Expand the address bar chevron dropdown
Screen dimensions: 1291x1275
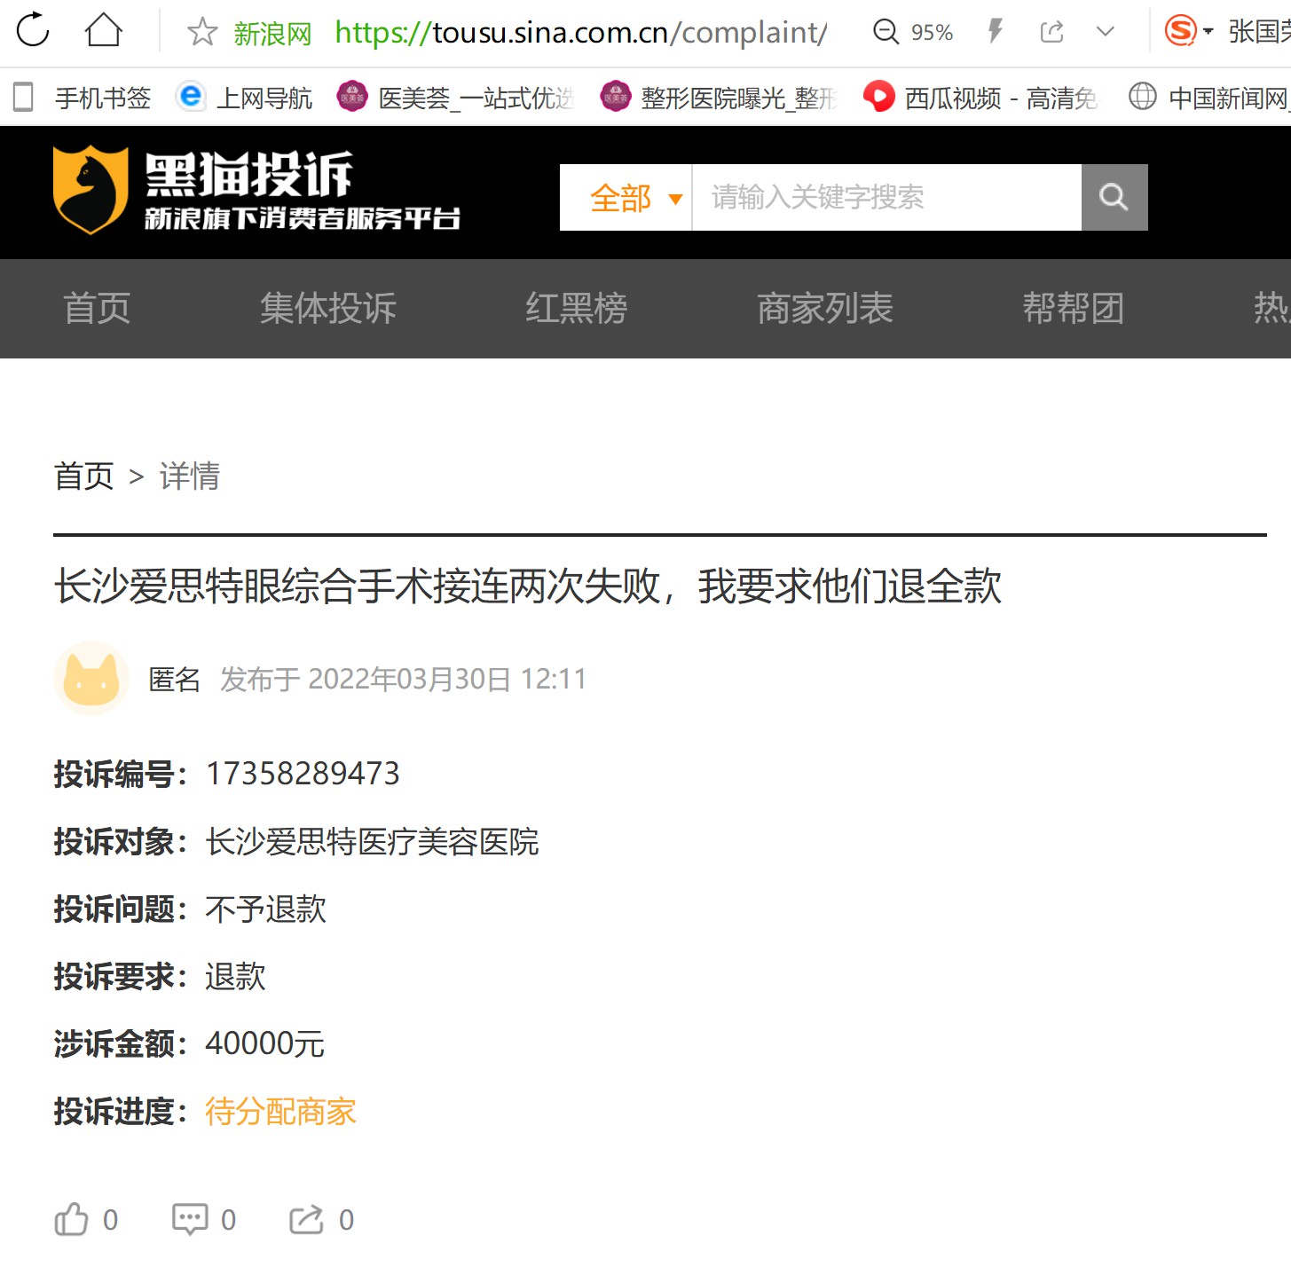pos(1105,32)
